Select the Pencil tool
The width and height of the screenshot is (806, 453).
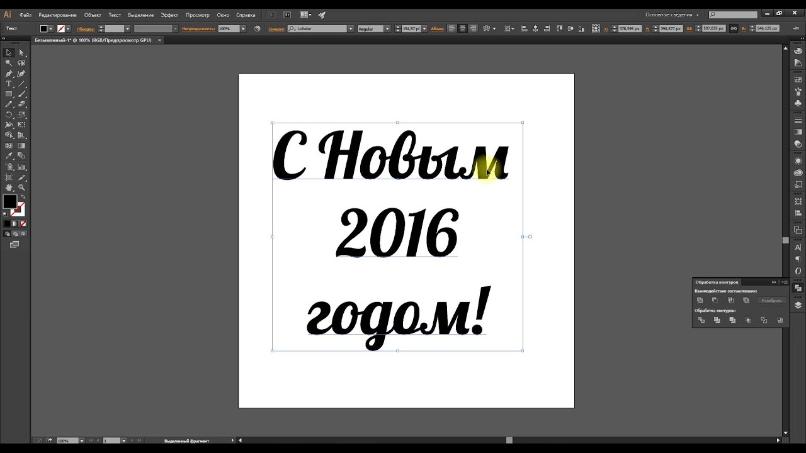coord(9,104)
